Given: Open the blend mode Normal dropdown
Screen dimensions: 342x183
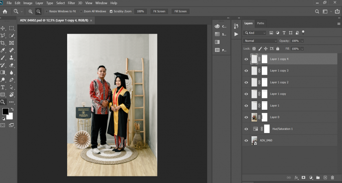Looking at the screenshot, I should (x=260, y=41).
